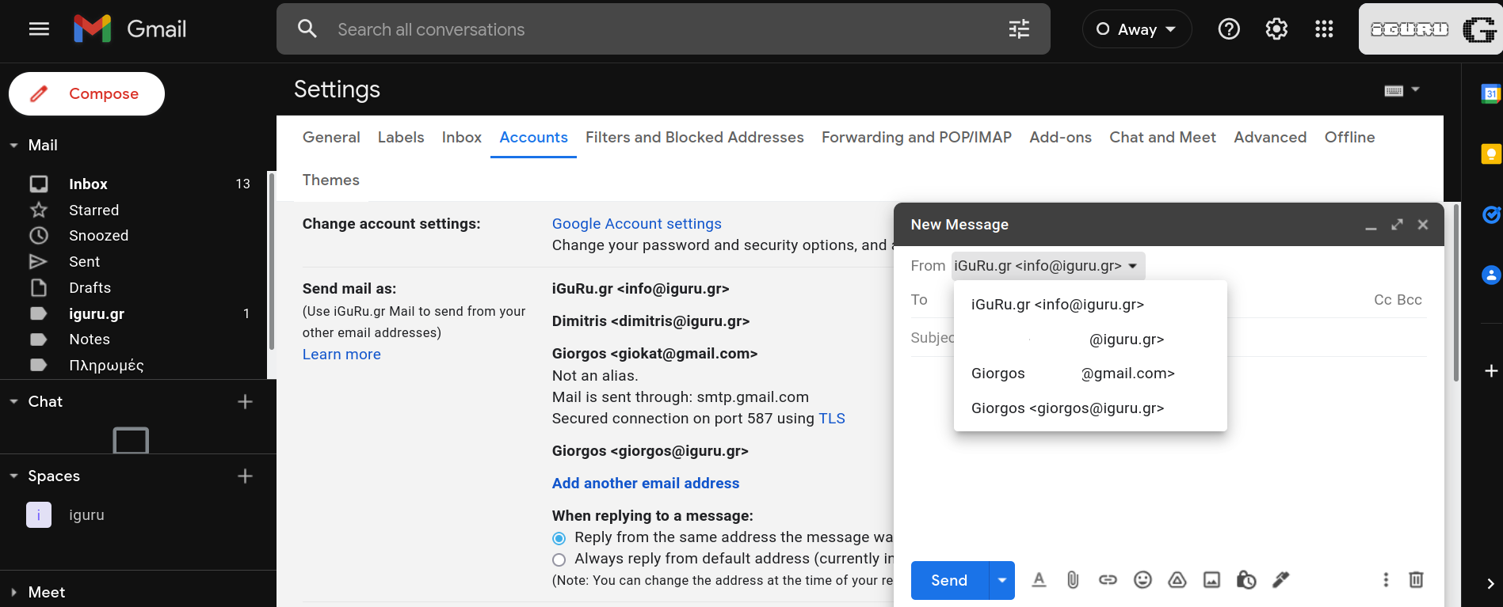Select Reply from the same address radio
This screenshot has height=607, width=1503.
tap(559, 538)
